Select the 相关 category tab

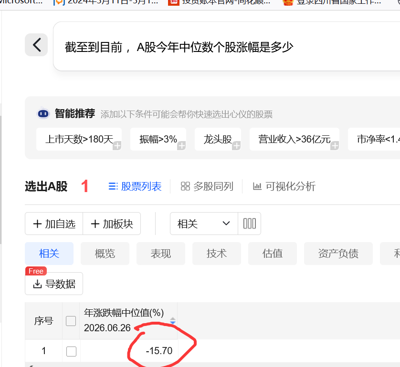[x=49, y=254]
